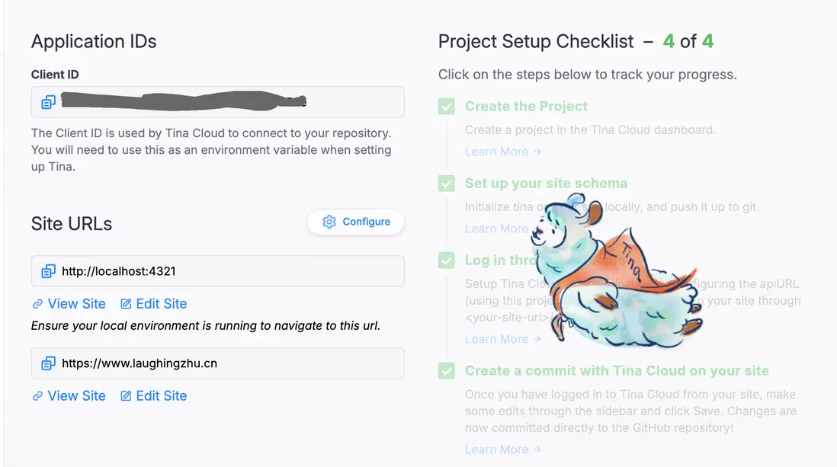
Task: Copy the localhost:4321 URL via copy icon
Action: tap(49, 271)
